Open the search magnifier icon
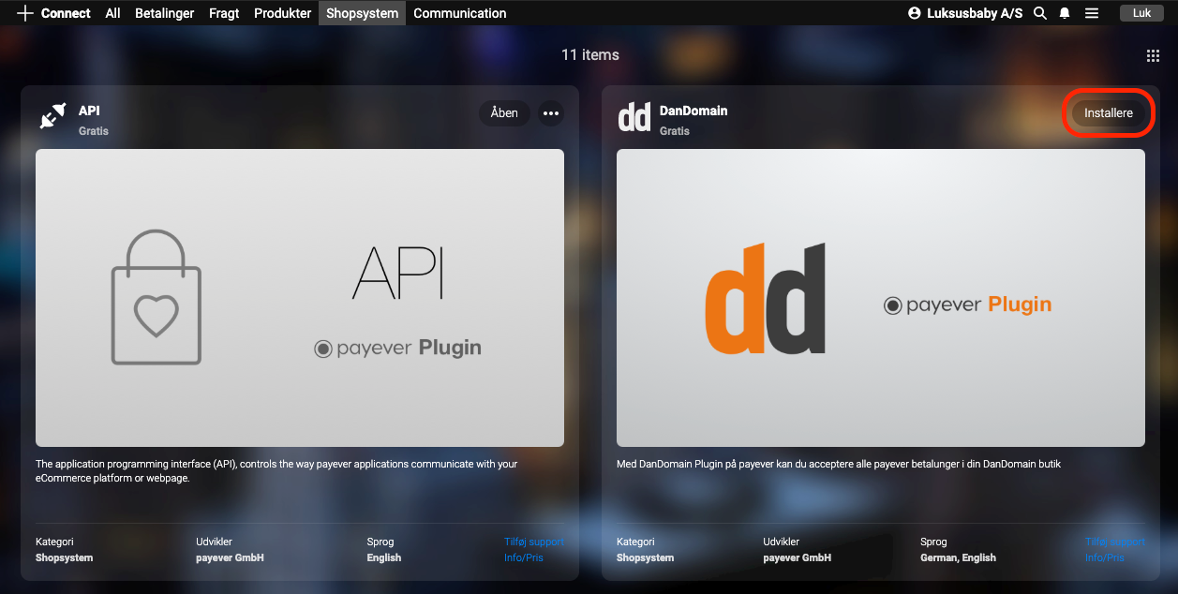The height and width of the screenshot is (594, 1178). (1040, 13)
